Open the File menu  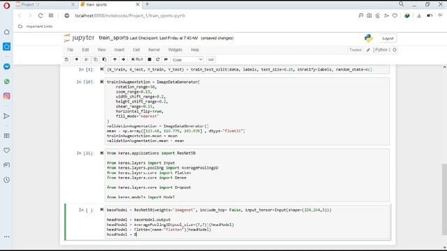pyautogui.click(x=70, y=50)
